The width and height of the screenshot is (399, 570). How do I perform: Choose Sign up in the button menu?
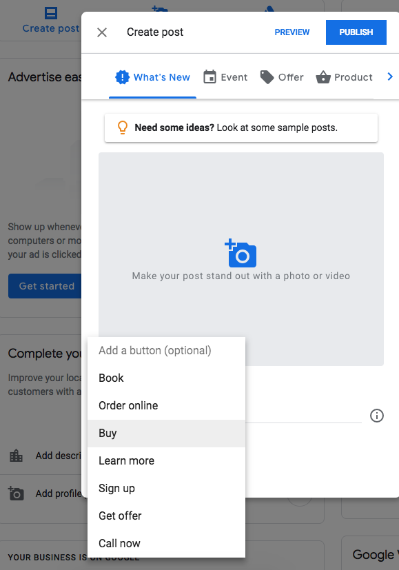pos(116,488)
